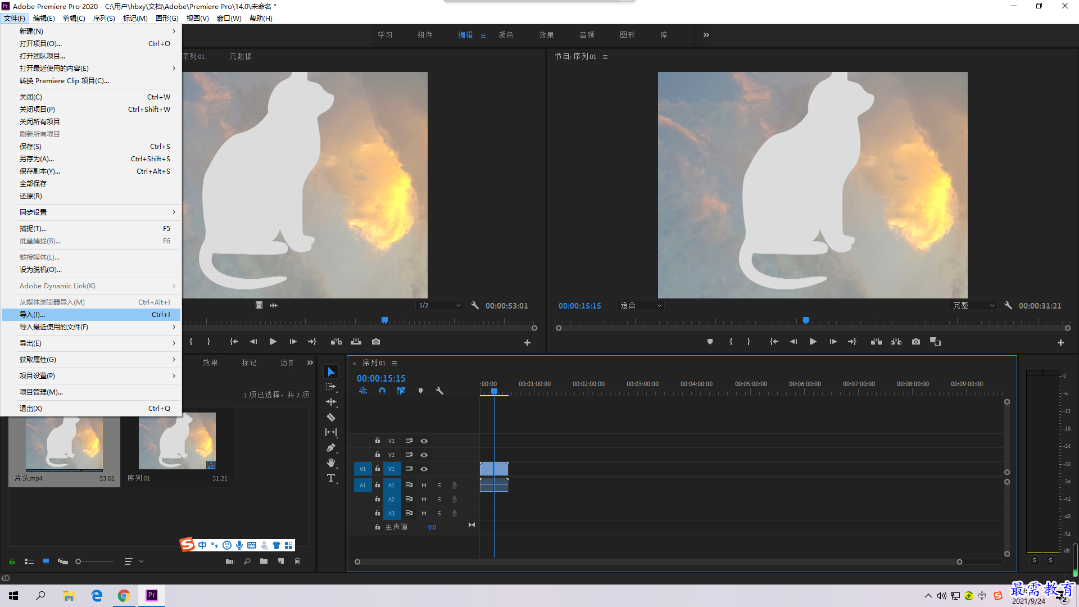Image resolution: width=1079 pixels, height=607 pixels.
Task: Select the Type tool
Action: click(331, 478)
